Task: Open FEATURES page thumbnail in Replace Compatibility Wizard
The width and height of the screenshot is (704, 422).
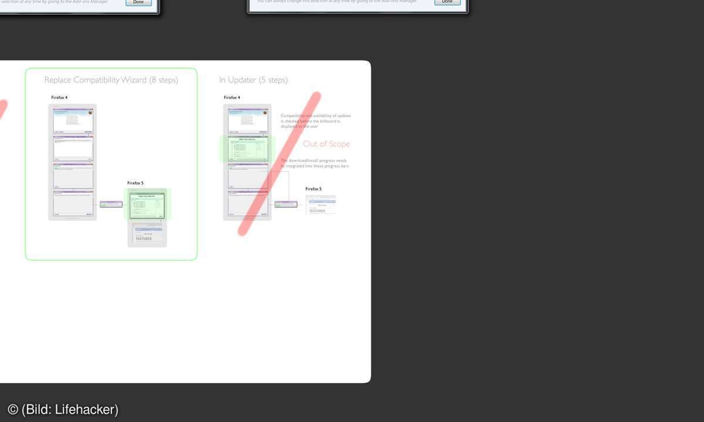Action: [147, 234]
